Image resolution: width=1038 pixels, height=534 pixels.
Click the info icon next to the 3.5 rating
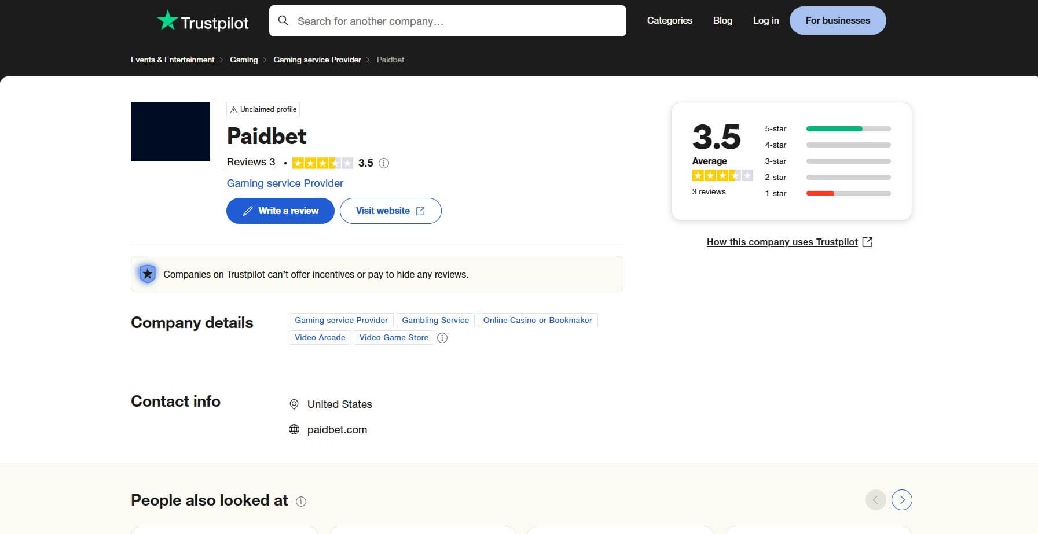[x=384, y=163]
